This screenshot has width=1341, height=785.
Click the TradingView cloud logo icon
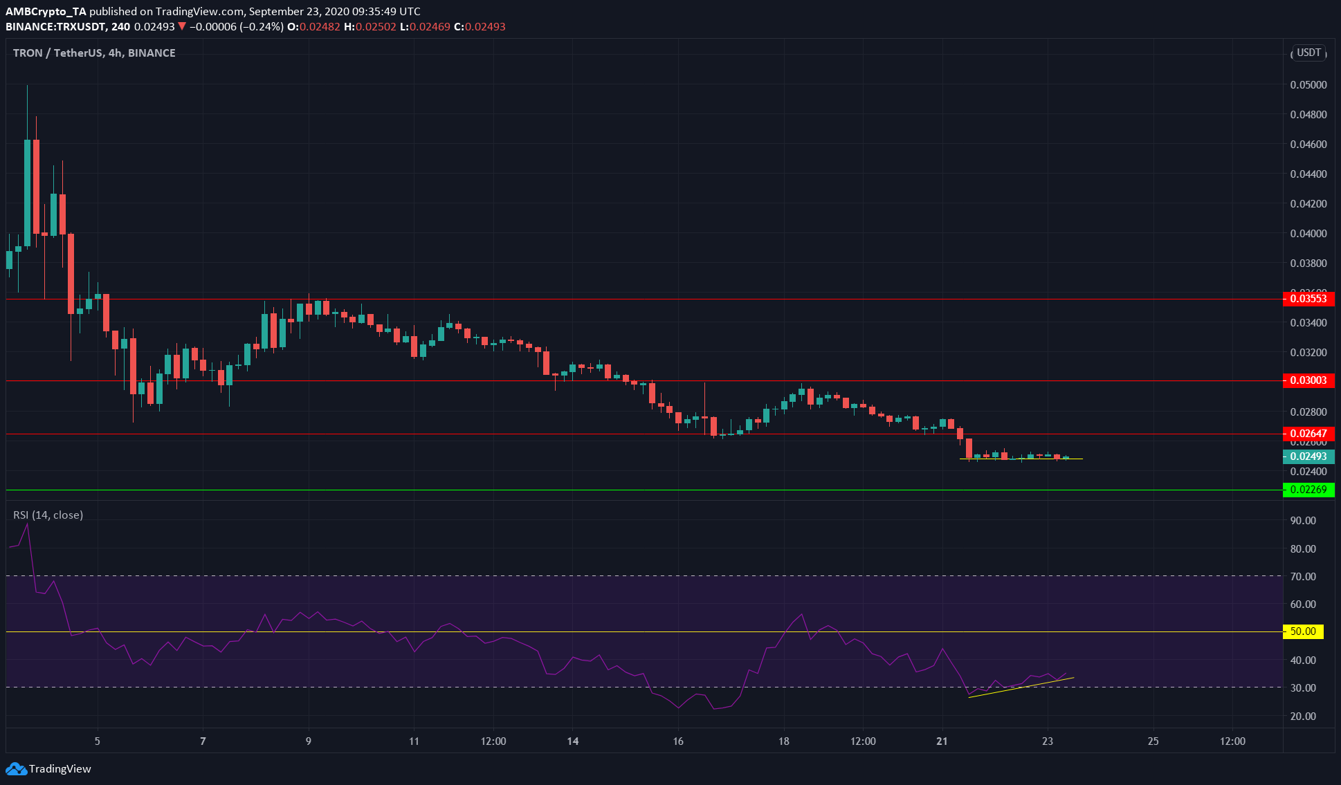point(15,768)
